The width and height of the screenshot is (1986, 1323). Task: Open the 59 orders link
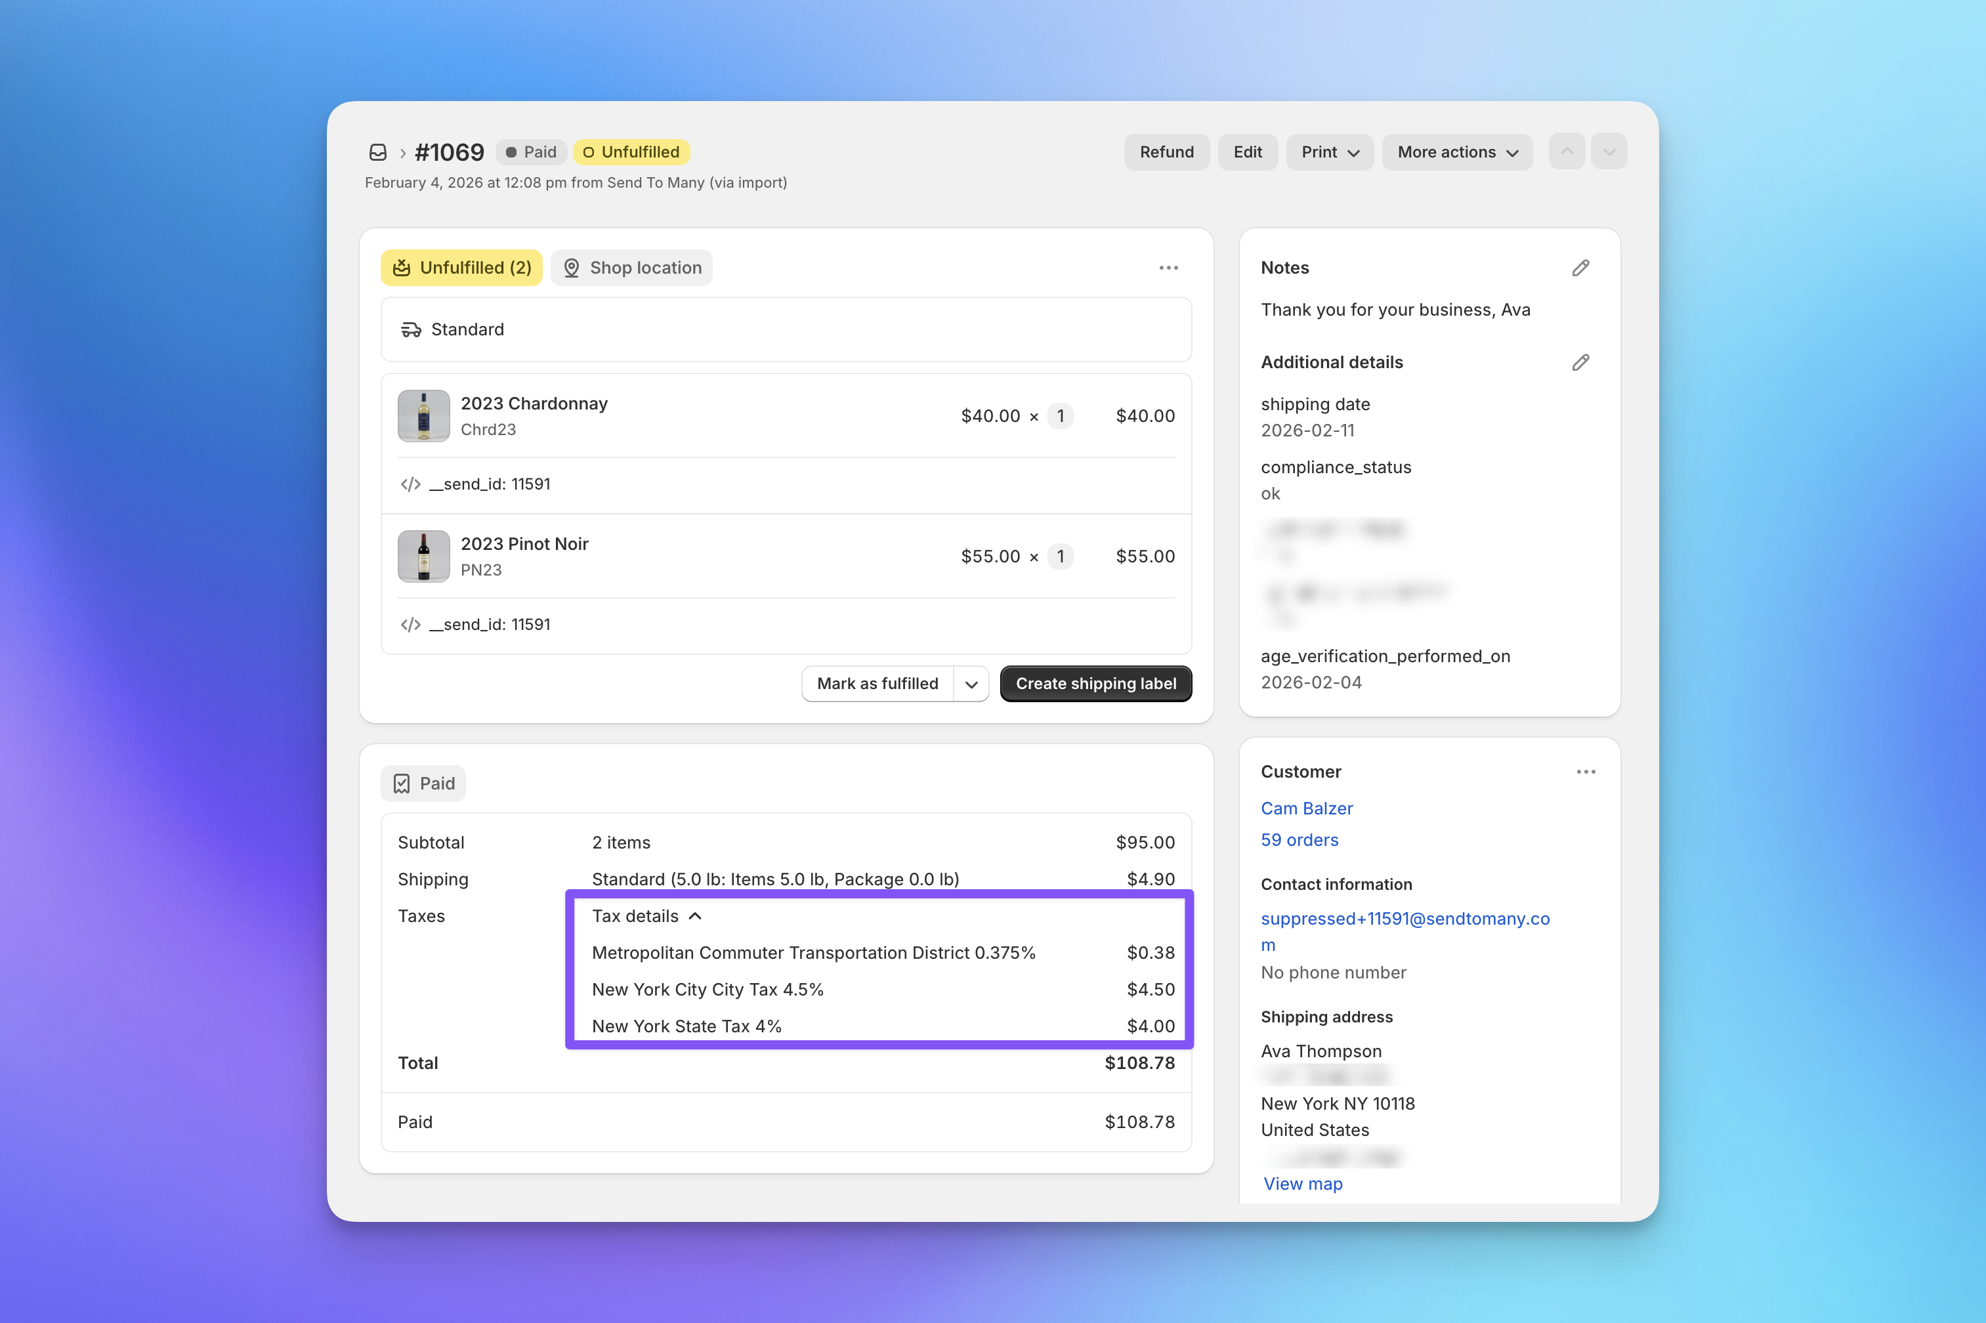[1299, 839]
